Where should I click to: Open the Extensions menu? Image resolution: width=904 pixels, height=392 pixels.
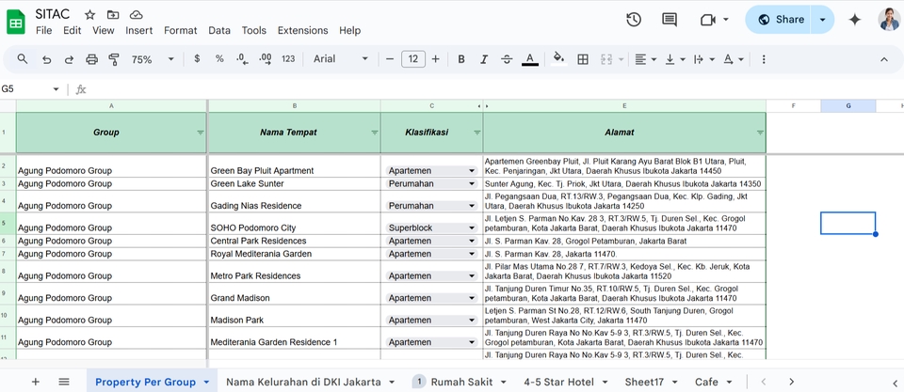pyautogui.click(x=302, y=30)
